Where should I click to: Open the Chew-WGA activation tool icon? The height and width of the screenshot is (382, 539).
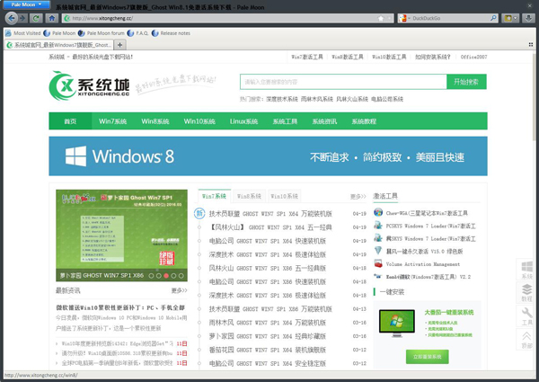(378, 212)
